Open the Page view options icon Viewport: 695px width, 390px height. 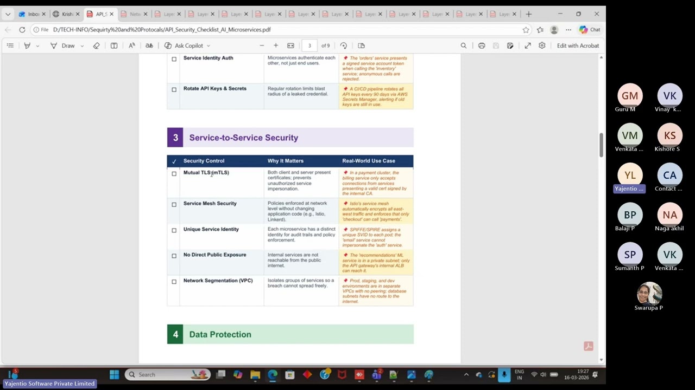point(361,45)
